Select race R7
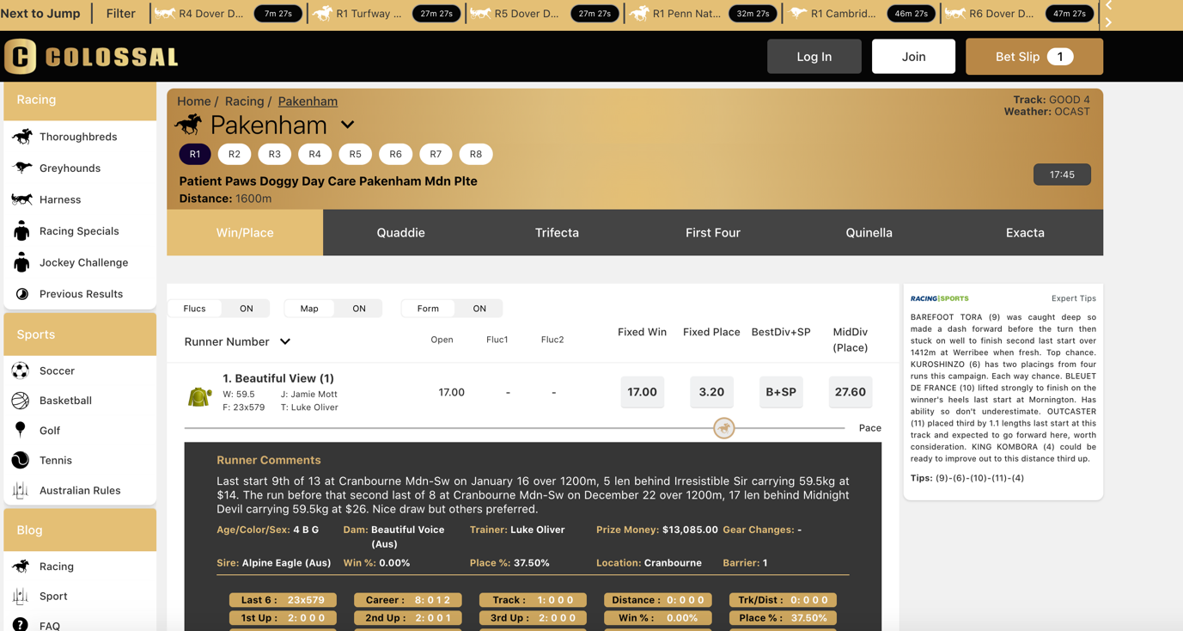This screenshot has height=631, width=1183. click(x=436, y=154)
